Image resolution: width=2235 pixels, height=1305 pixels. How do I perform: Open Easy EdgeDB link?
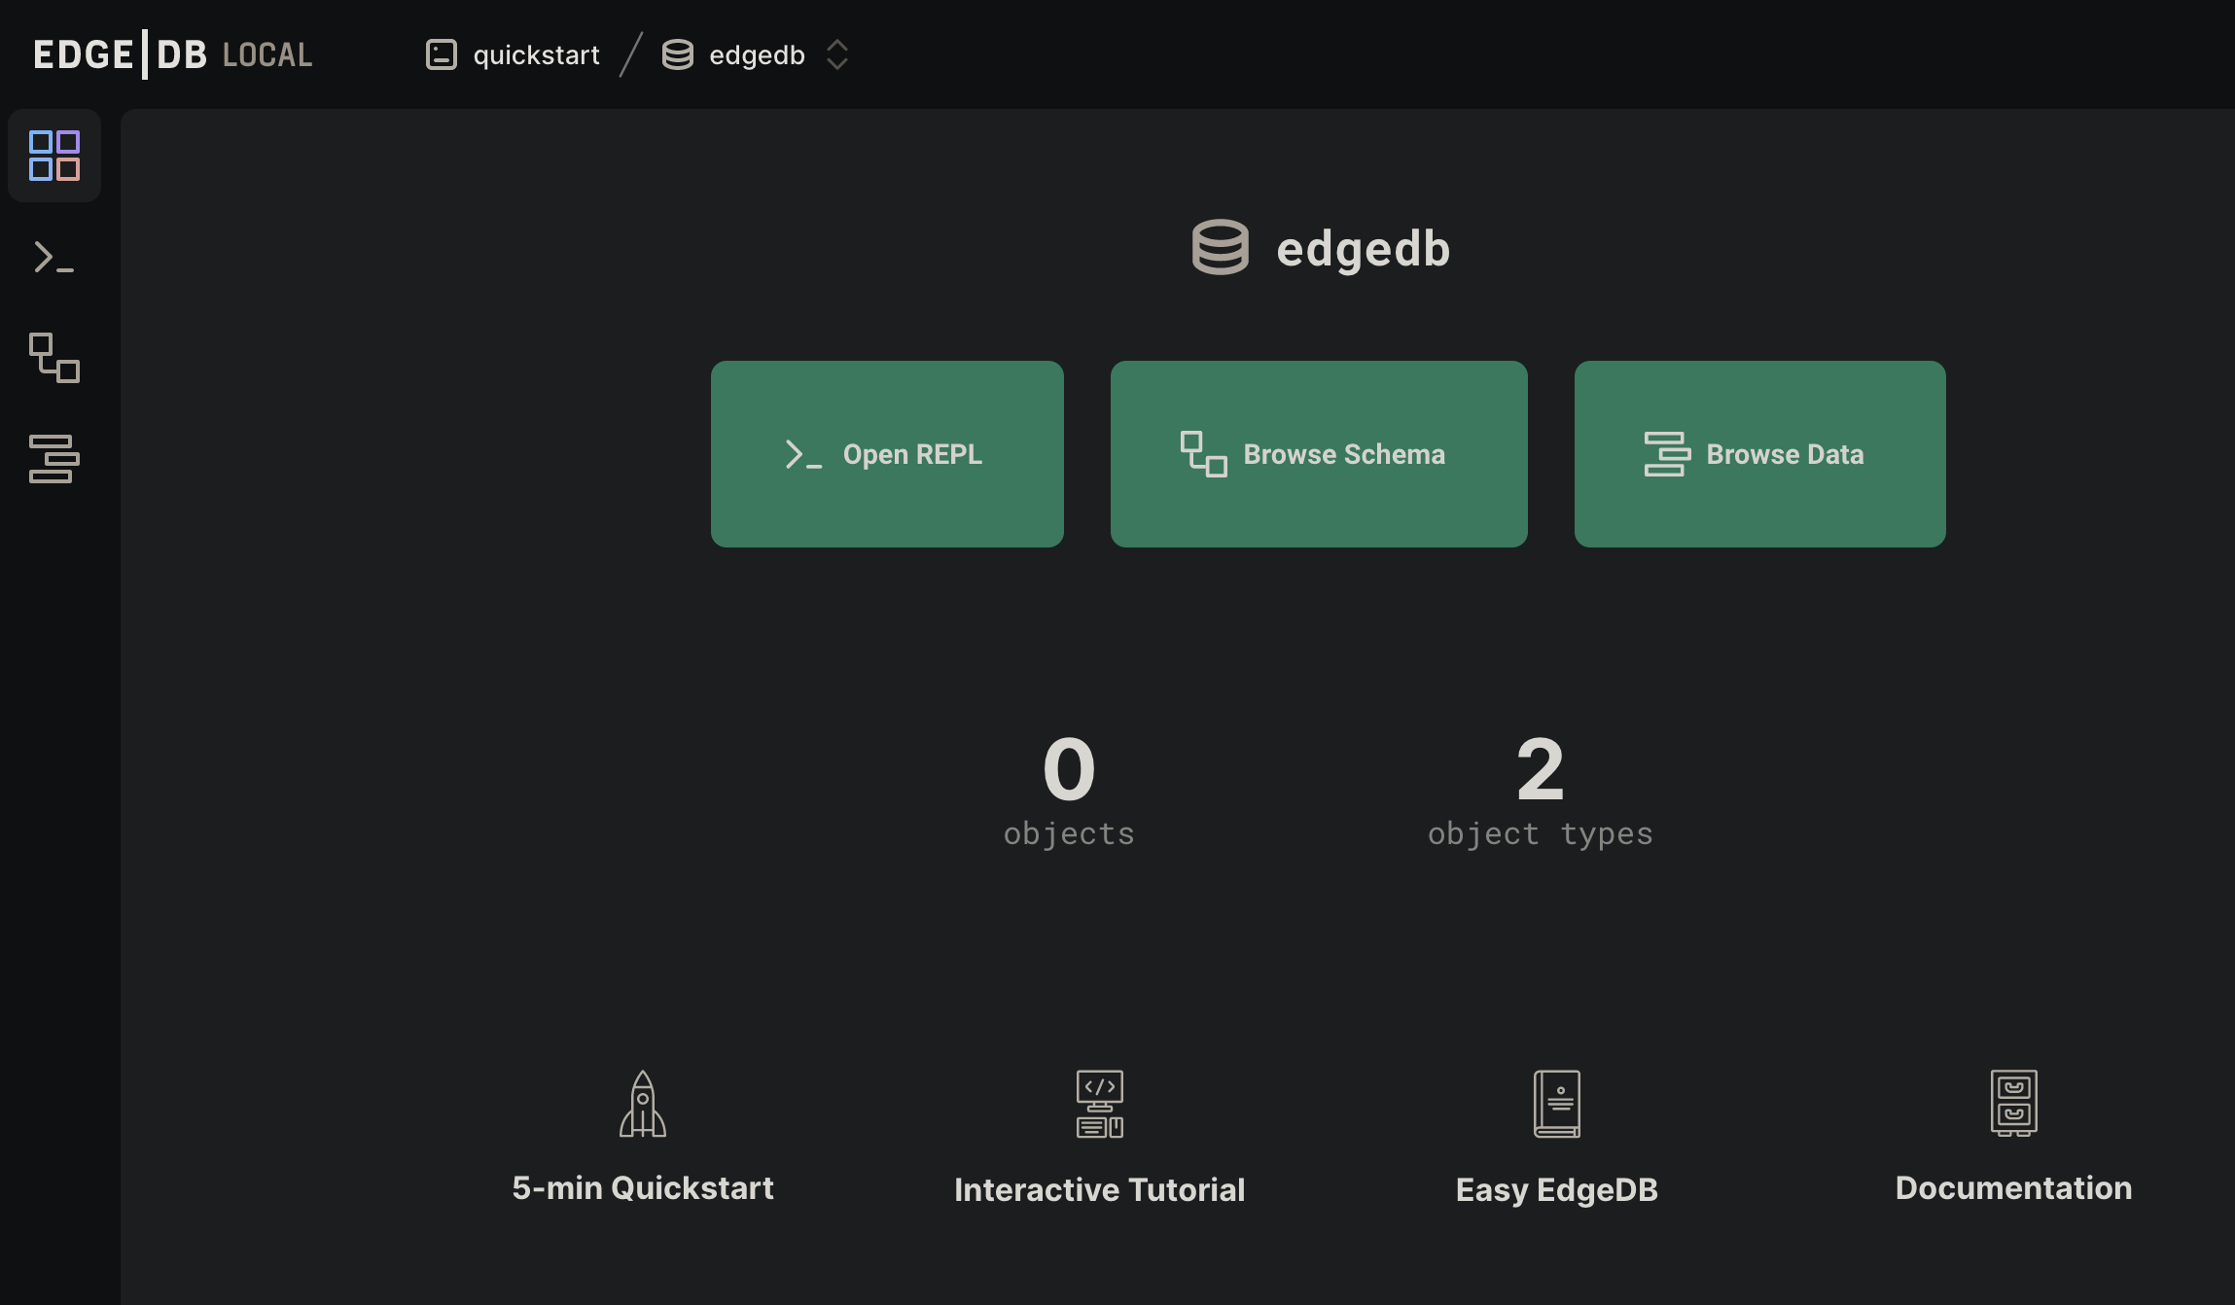tap(1556, 1189)
